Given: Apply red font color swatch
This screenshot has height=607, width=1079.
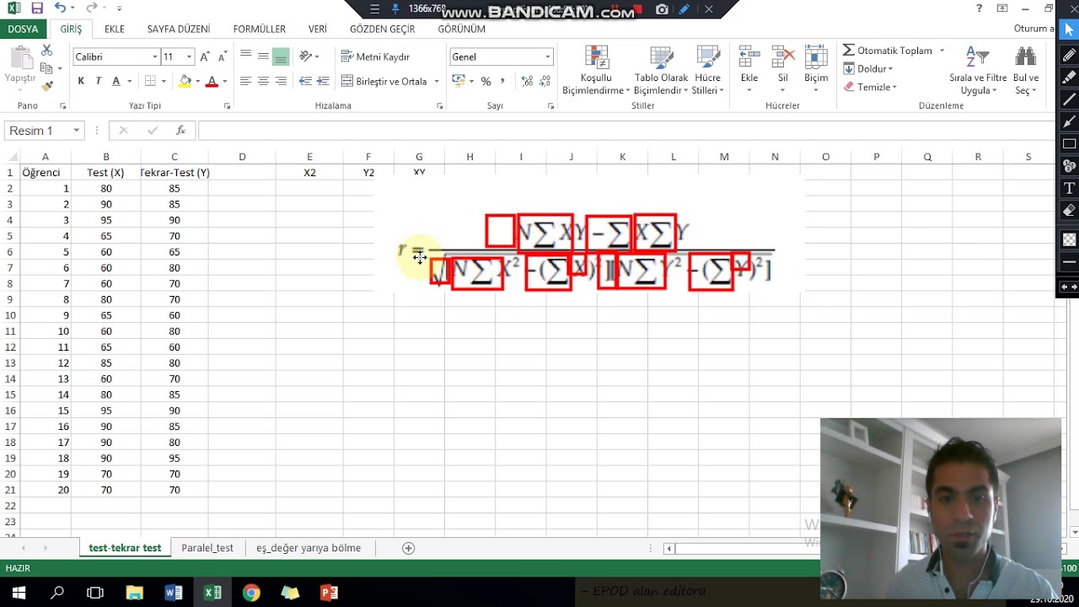Looking at the screenshot, I should click(x=212, y=81).
